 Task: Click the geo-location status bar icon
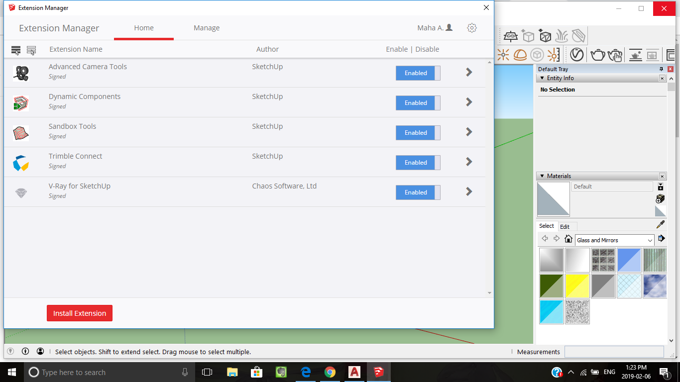pyautogui.click(x=10, y=351)
